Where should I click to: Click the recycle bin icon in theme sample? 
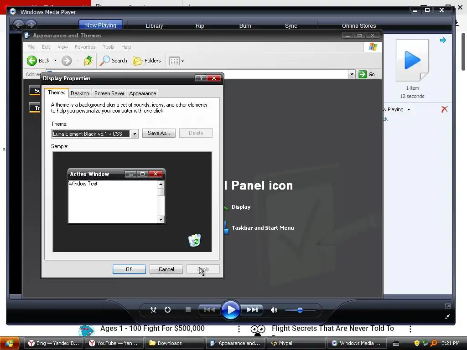point(194,240)
